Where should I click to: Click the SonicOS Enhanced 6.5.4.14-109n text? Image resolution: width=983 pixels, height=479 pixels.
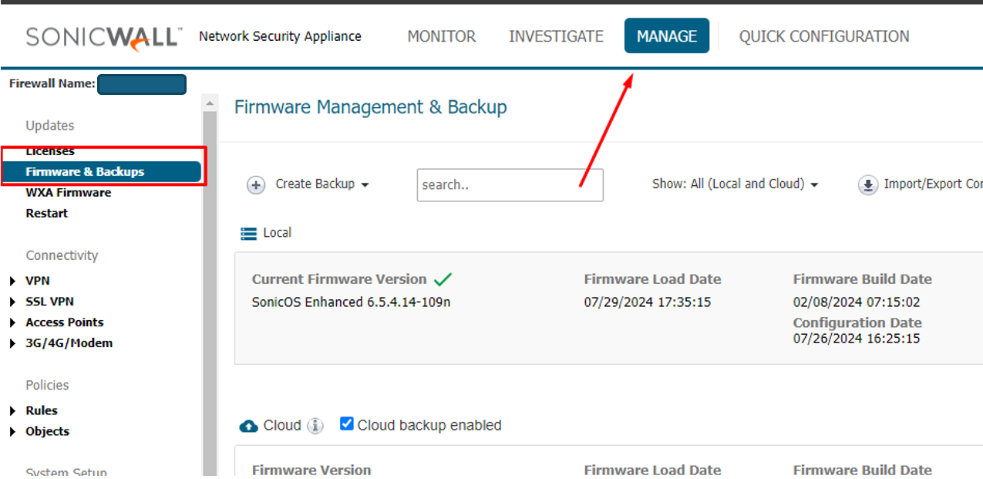coord(352,302)
